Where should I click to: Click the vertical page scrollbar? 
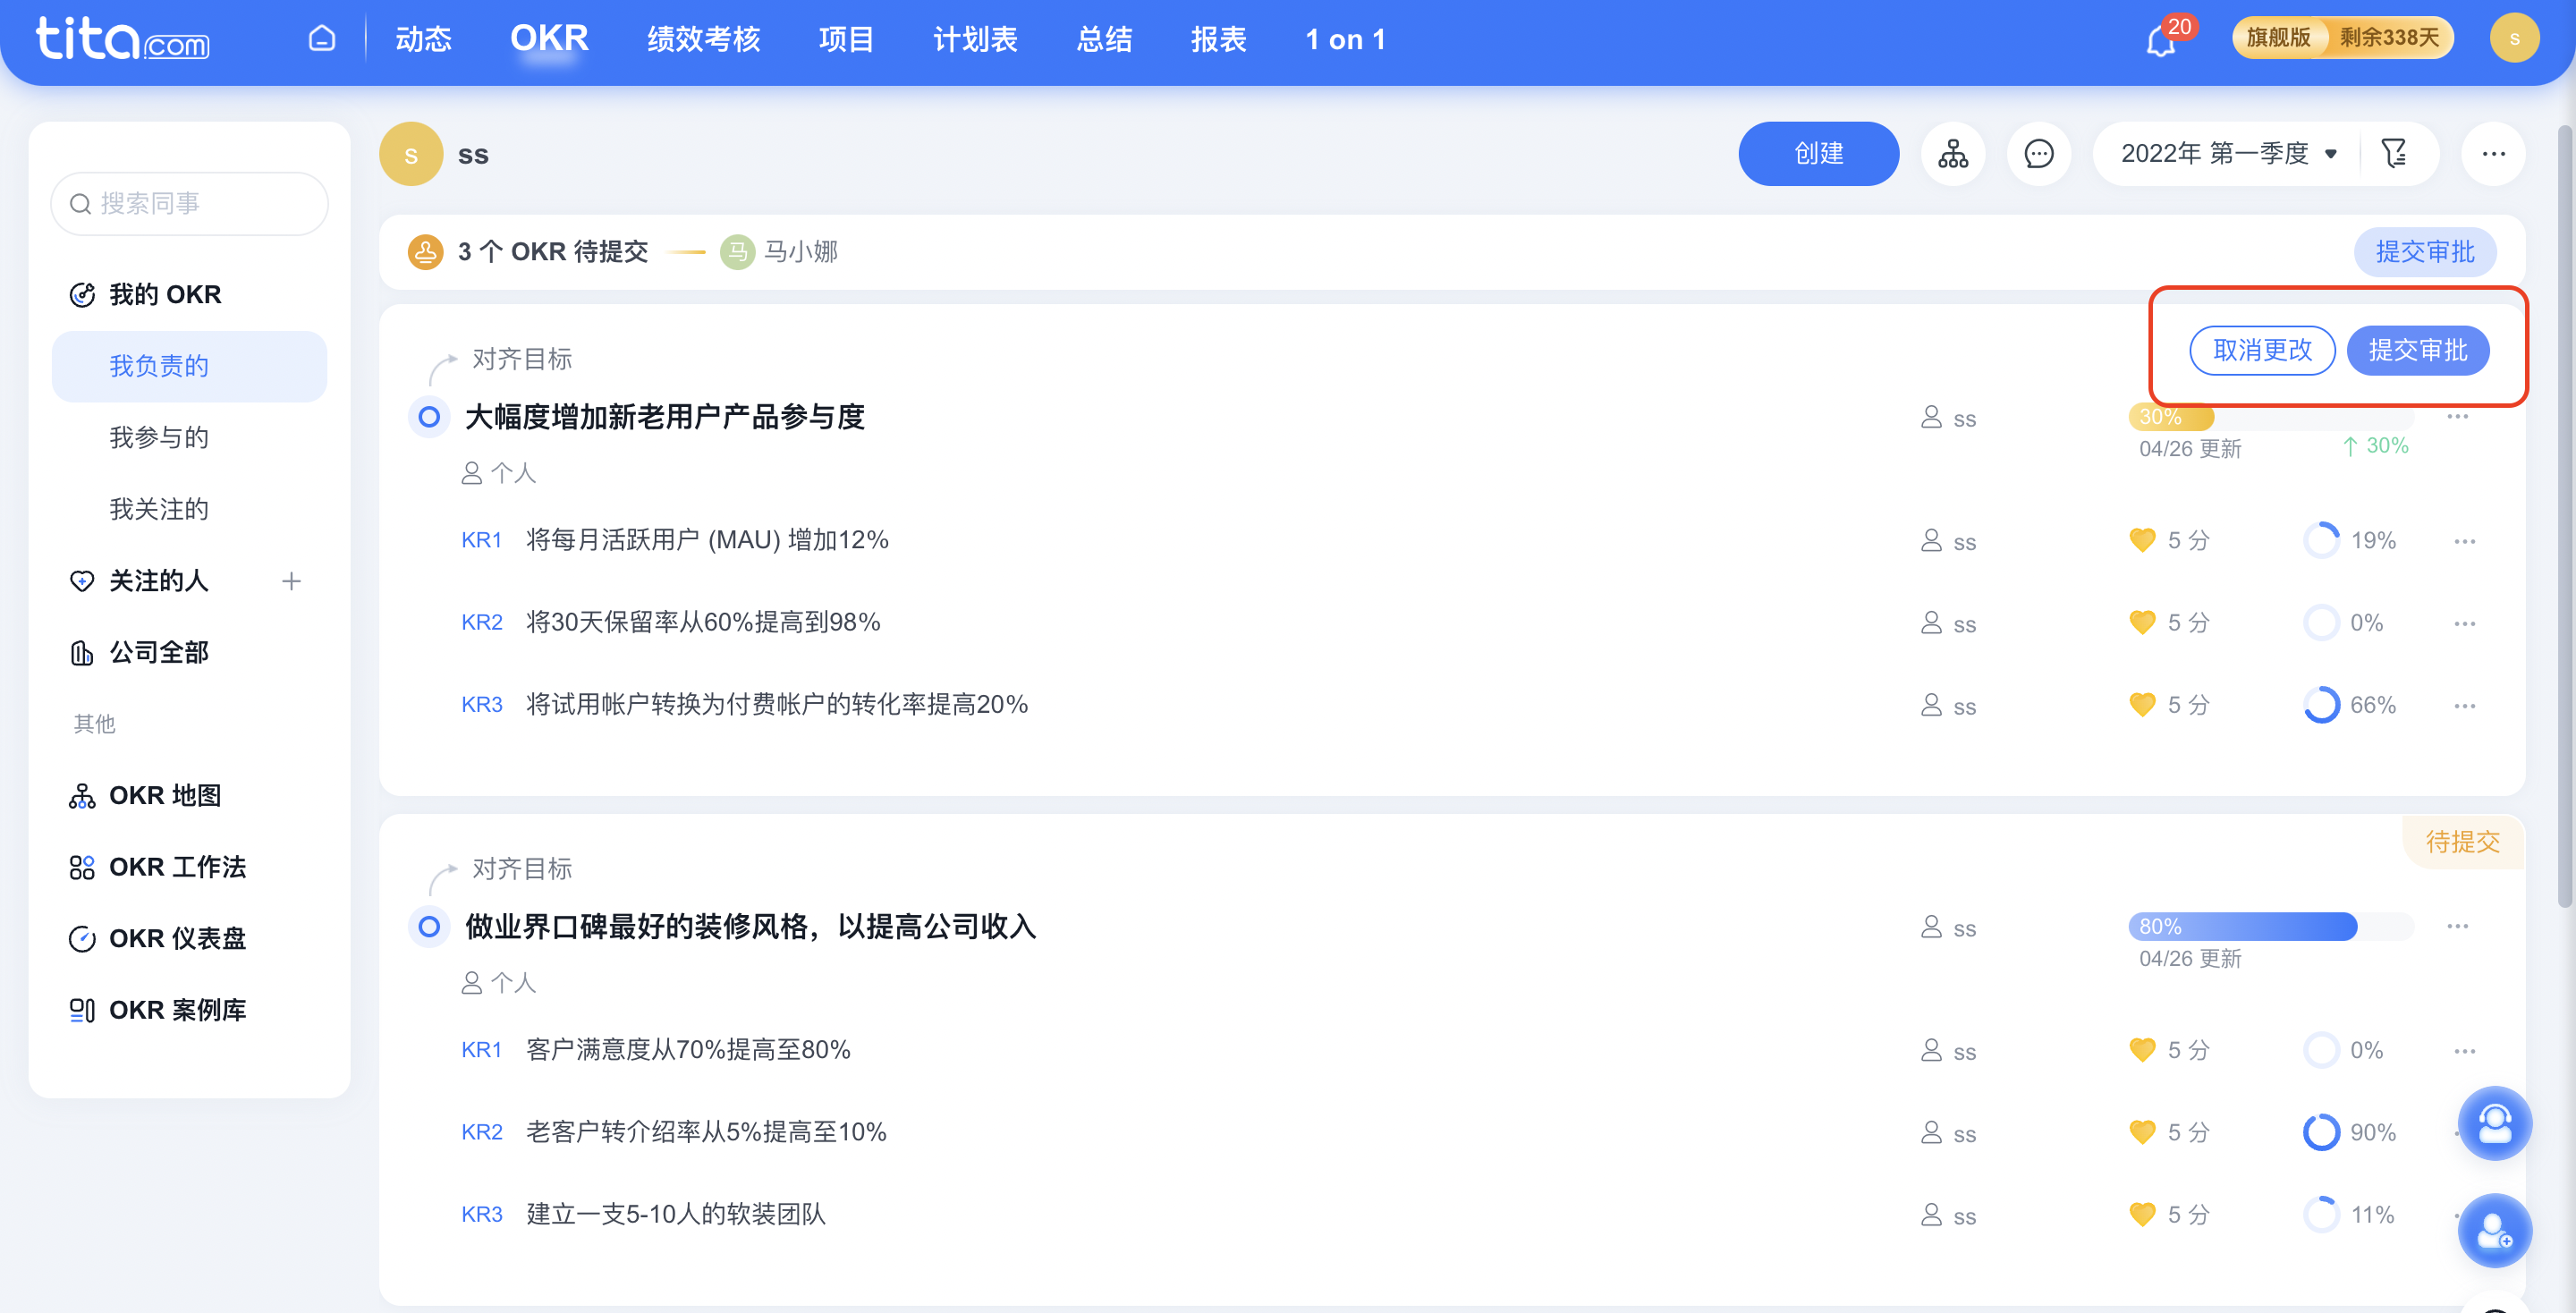click(x=2566, y=517)
